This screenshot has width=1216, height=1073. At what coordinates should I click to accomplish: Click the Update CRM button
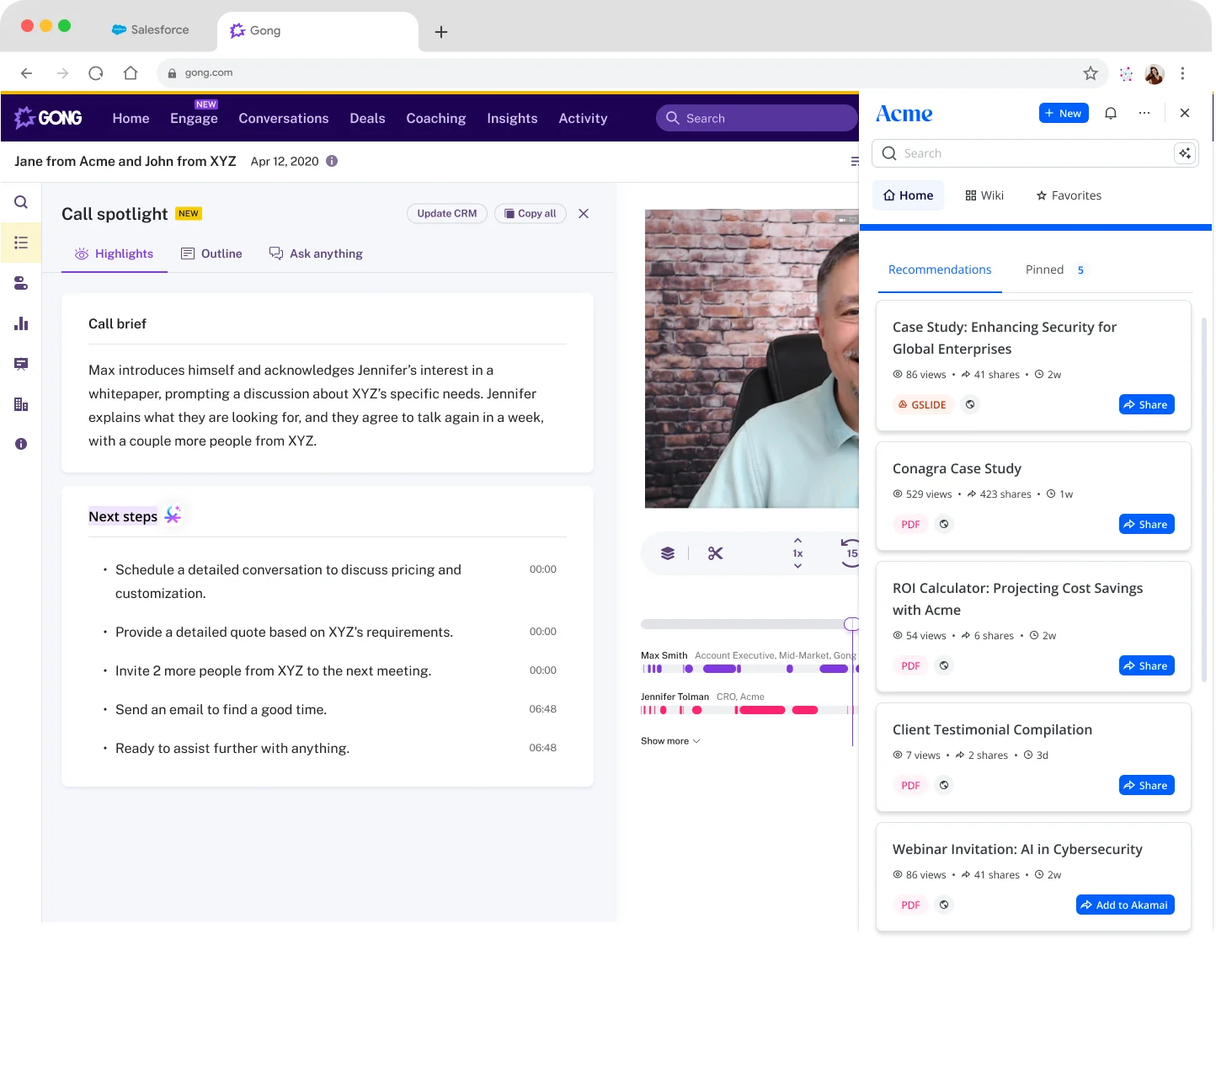[447, 214]
